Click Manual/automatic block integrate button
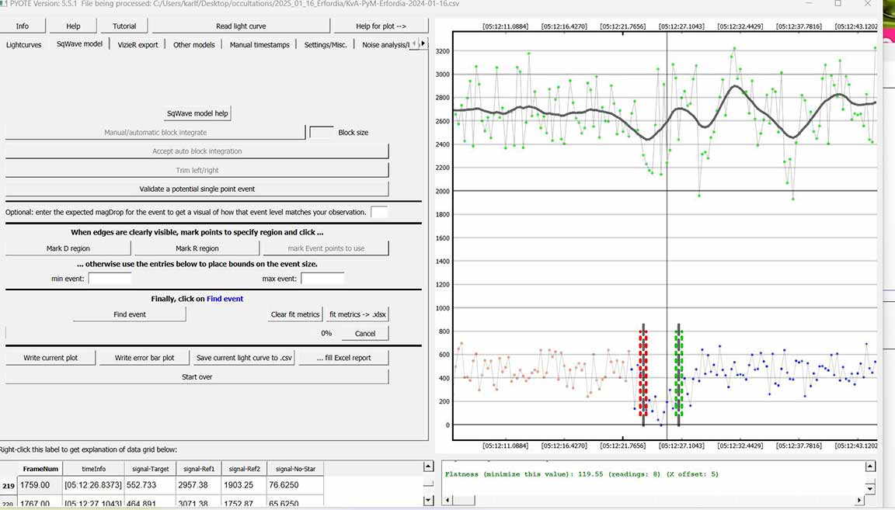895x510 pixels. [155, 132]
